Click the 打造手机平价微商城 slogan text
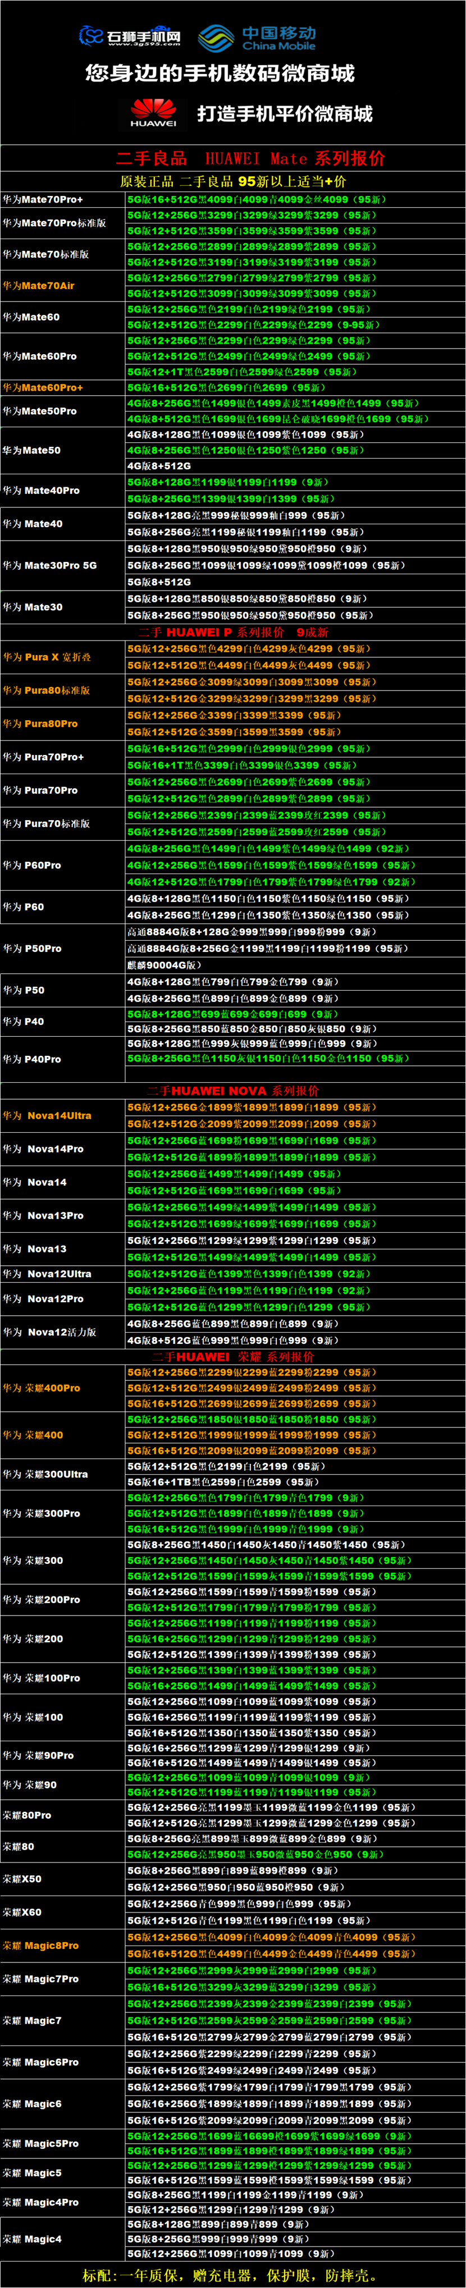Image resolution: width=466 pixels, height=2288 pixels. click(x=284, y=114)
